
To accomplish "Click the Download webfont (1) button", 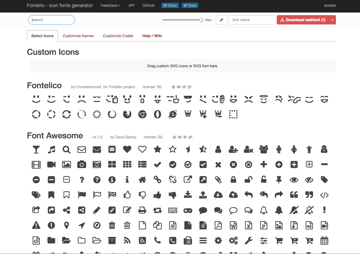I will 303,20.
